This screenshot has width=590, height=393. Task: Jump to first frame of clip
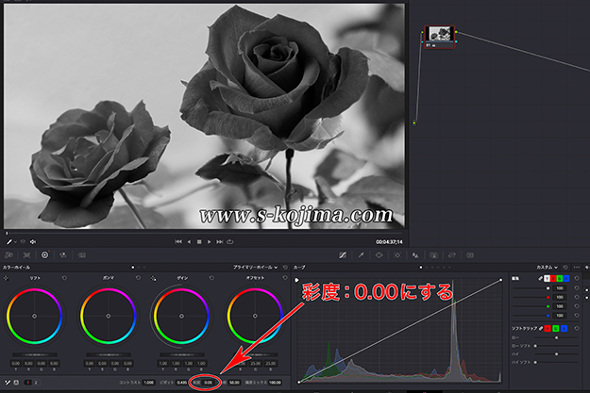(178, 242)
